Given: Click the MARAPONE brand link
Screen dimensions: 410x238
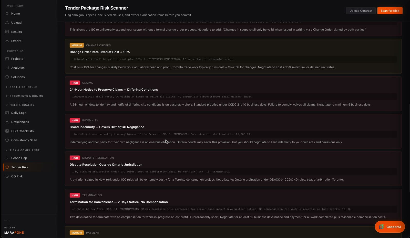Looking at the screenshot, I should pos(14,233).
